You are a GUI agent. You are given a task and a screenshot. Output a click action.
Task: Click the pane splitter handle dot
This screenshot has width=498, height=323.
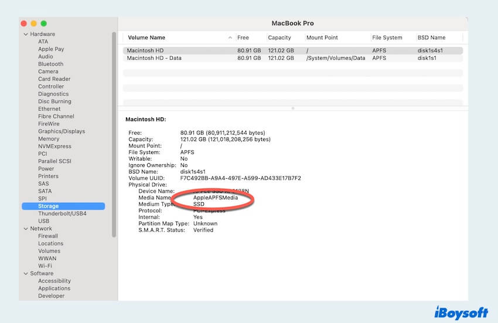(x=293, y=108)
